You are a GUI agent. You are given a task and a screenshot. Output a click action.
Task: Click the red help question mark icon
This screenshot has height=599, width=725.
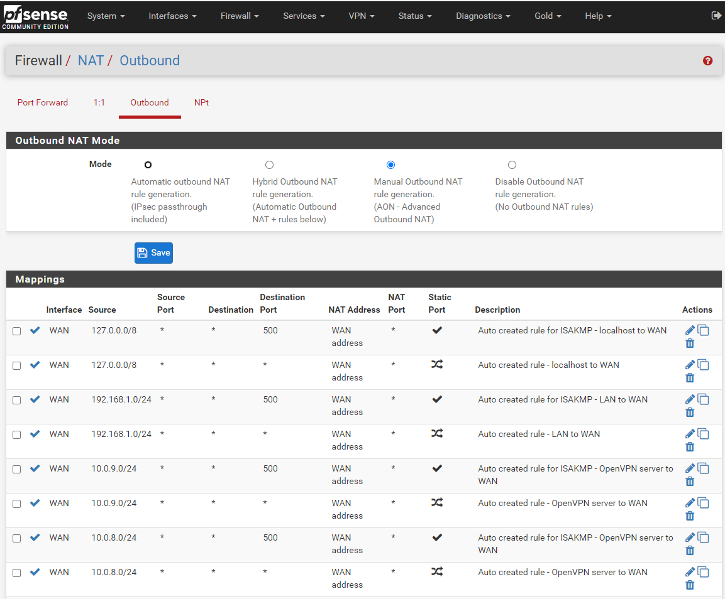pos(707,60)
